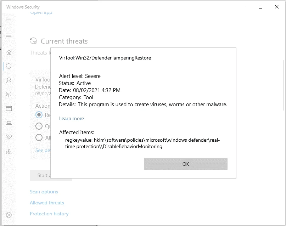The width and height of the screenshot is (286, 226).
Task: Minimize the Windows Security window
Action: [x=244, y=7]
